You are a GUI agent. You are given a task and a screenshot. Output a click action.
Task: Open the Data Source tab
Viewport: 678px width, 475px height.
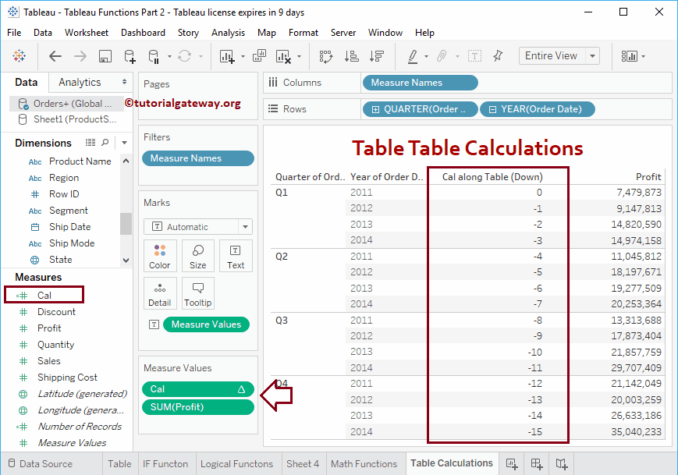pyautogui.click(x=41, y=464)
